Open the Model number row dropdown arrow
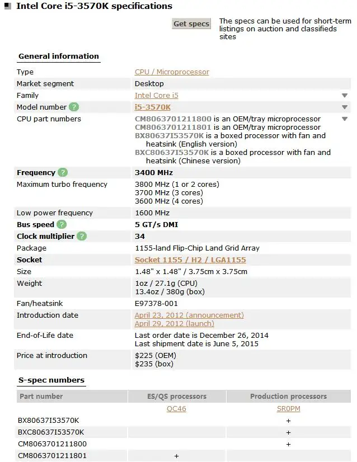The width and height of the screenshot is (357, 462). pyautogui.click(x=345, y=107)
